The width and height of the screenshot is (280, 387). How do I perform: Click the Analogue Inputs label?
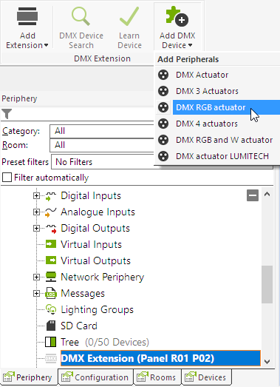pos(98,212)
